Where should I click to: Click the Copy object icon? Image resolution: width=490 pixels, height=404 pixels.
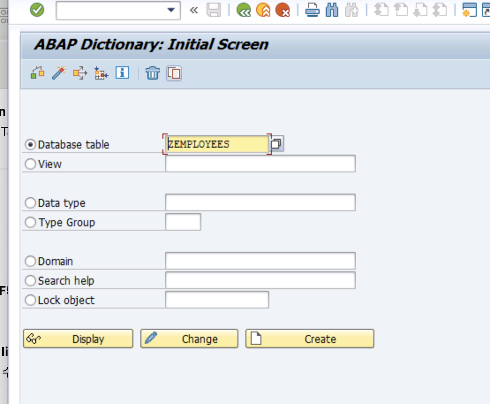(x=174, y=73)
